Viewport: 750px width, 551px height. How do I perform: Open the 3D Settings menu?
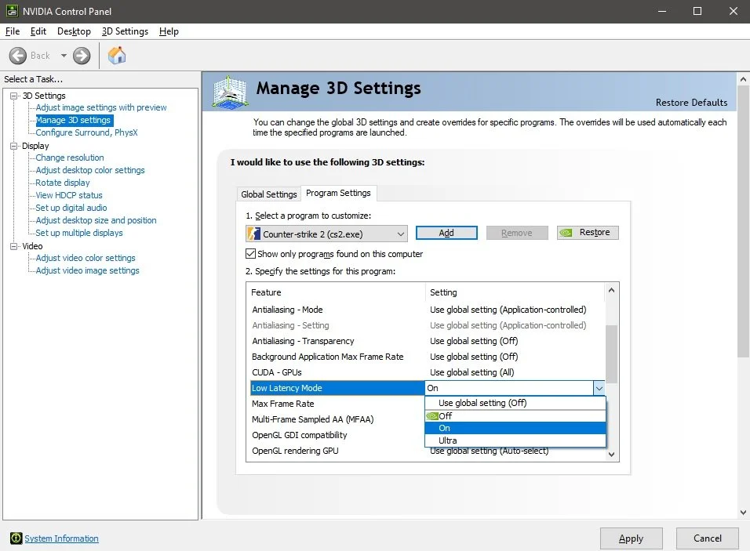[x=125, y=31]
